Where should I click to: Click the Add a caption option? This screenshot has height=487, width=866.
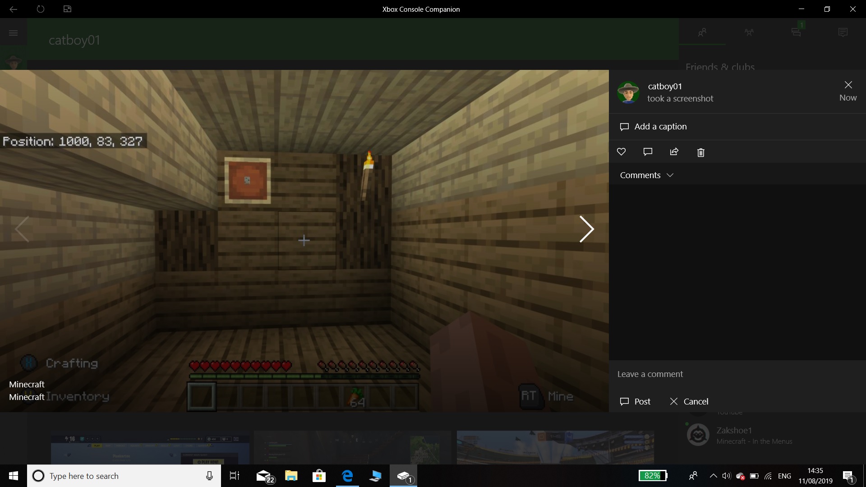point(660,127)
